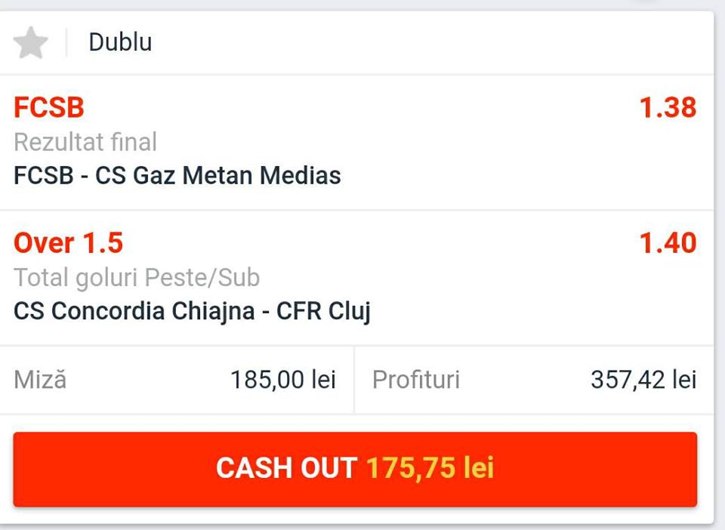Click the Profituri label
This screenshot has height=530, width=725.
pos(416,380)
